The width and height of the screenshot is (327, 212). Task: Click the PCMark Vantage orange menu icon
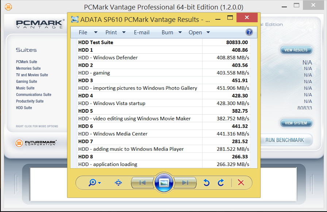[8, 7]
